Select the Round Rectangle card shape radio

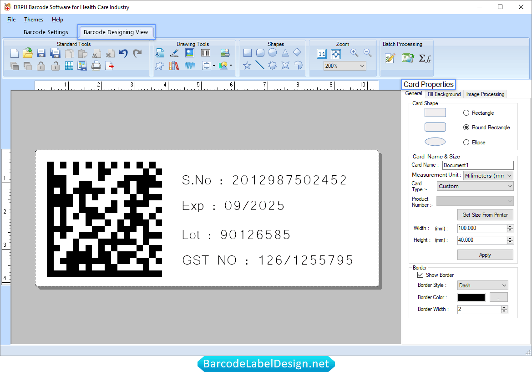click(x=466, y=127)
